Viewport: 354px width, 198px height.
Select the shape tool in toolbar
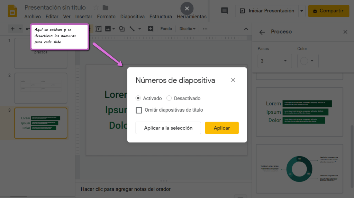coord(121,29)
